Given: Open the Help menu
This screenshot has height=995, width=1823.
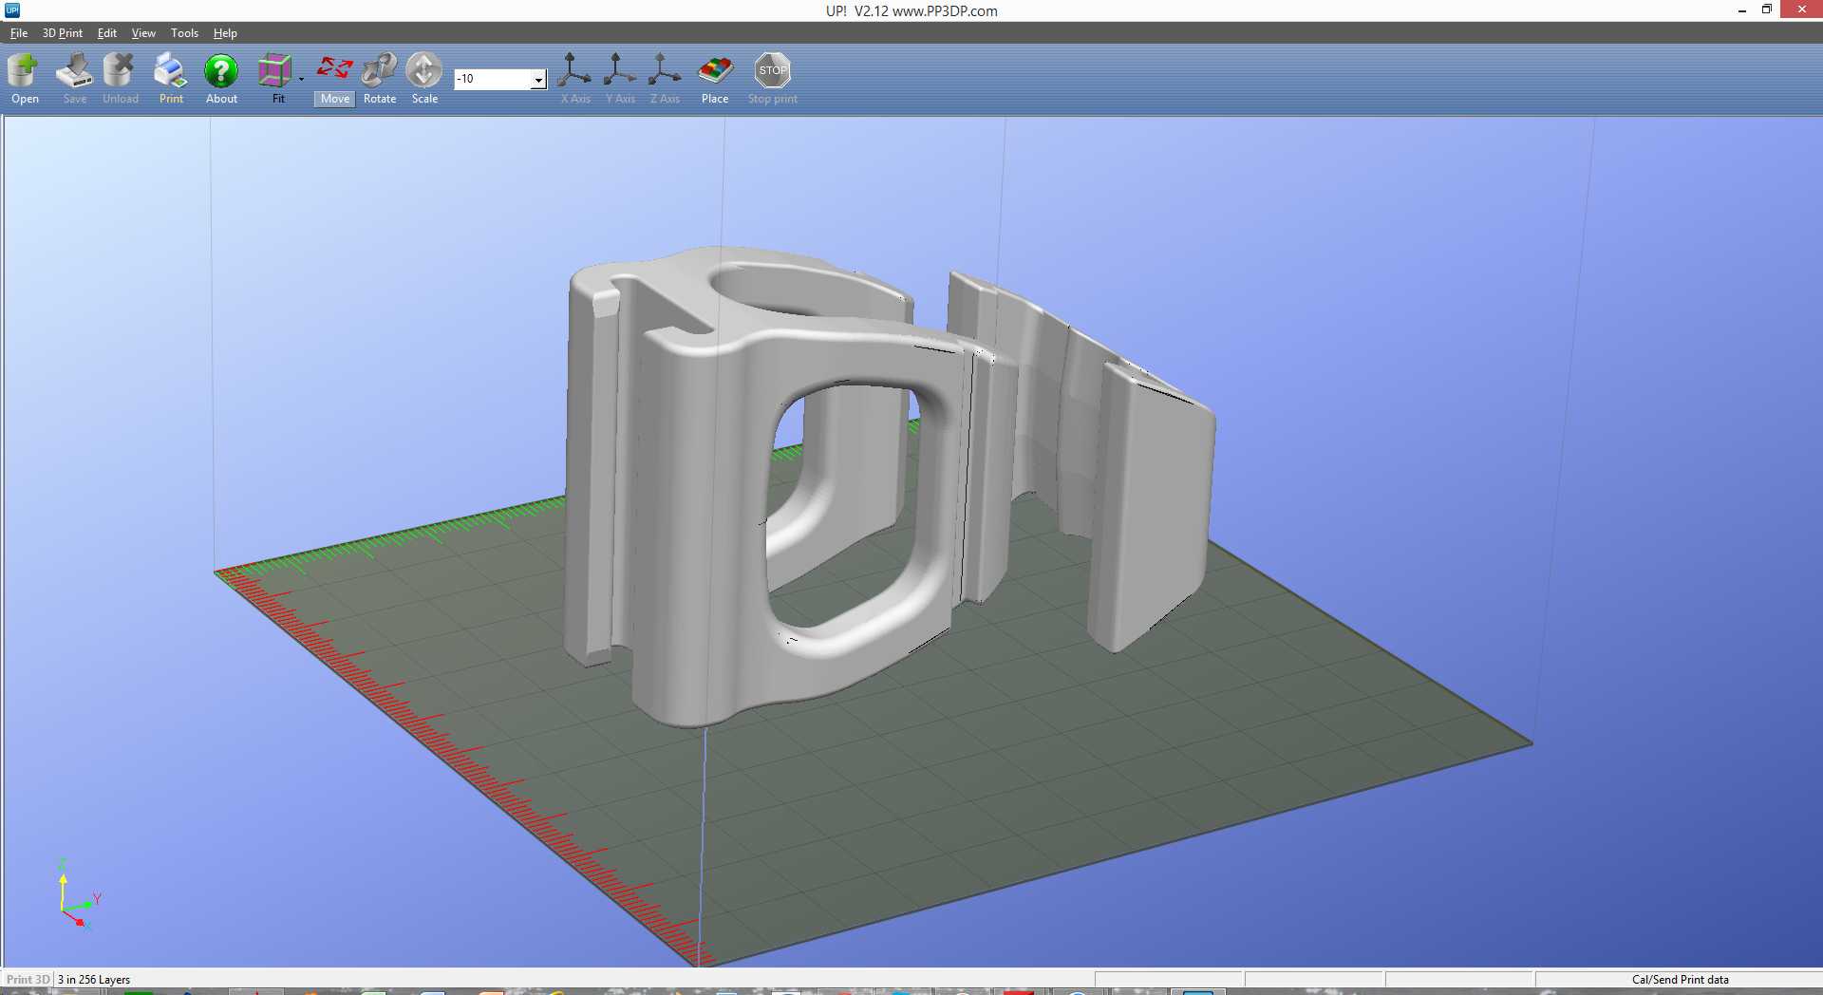Looking at the screenshot, I should tap(225, 33).
